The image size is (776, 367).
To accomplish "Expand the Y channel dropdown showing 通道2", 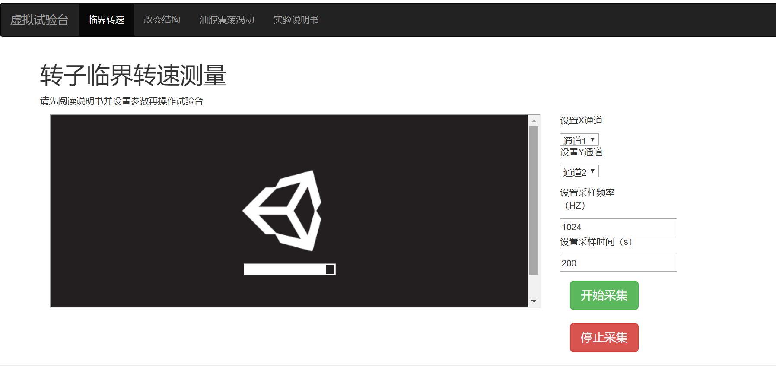I will point(579,171).
